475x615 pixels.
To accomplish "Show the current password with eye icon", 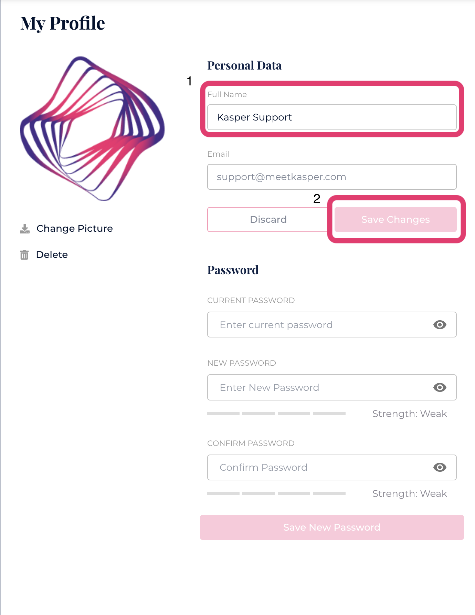I will pyautogui.click(x=440, y=325).
